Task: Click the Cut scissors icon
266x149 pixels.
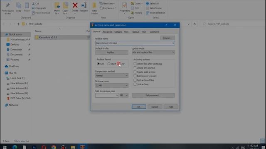Action: (x=33, y=3)
